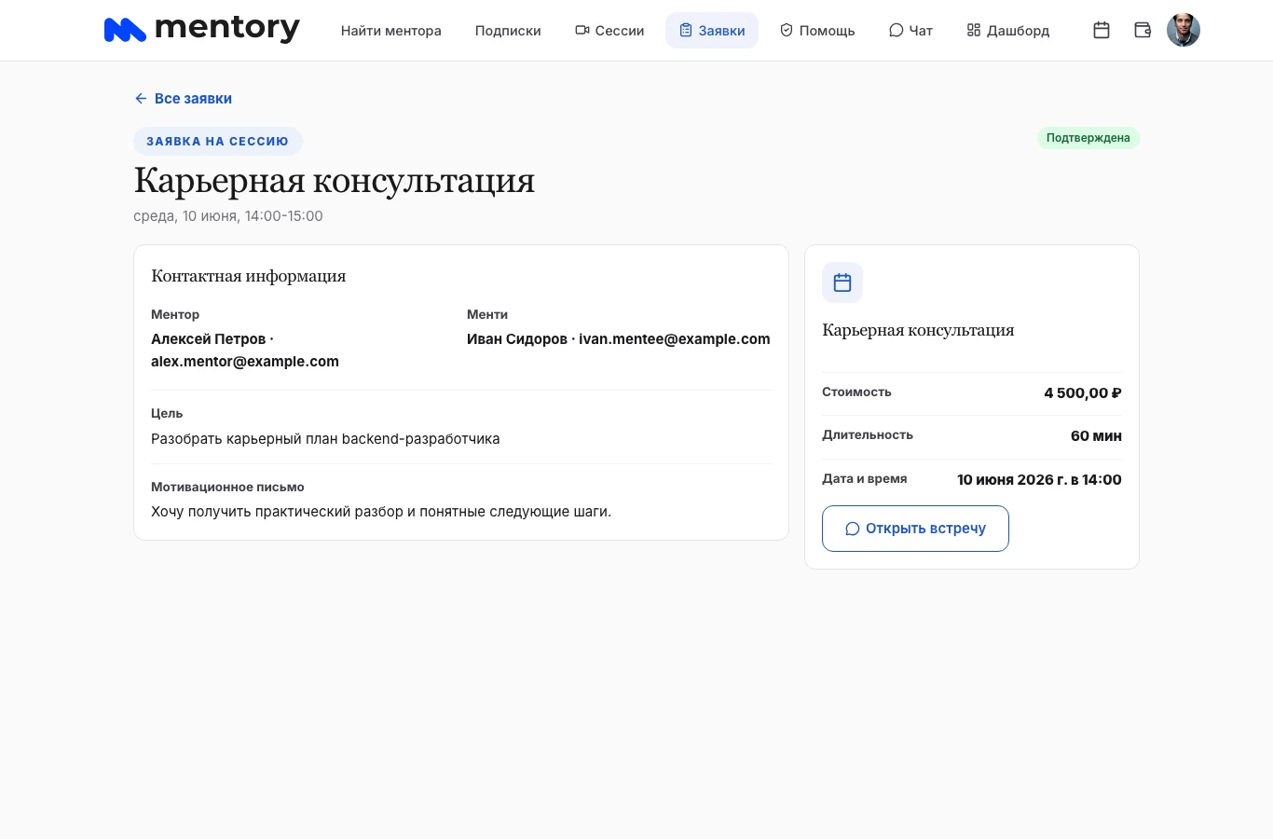Image resolution: width=1273 pixels, height=839 pixels.
Task: Click the mentory logo
Action: [x=201, y=30]
